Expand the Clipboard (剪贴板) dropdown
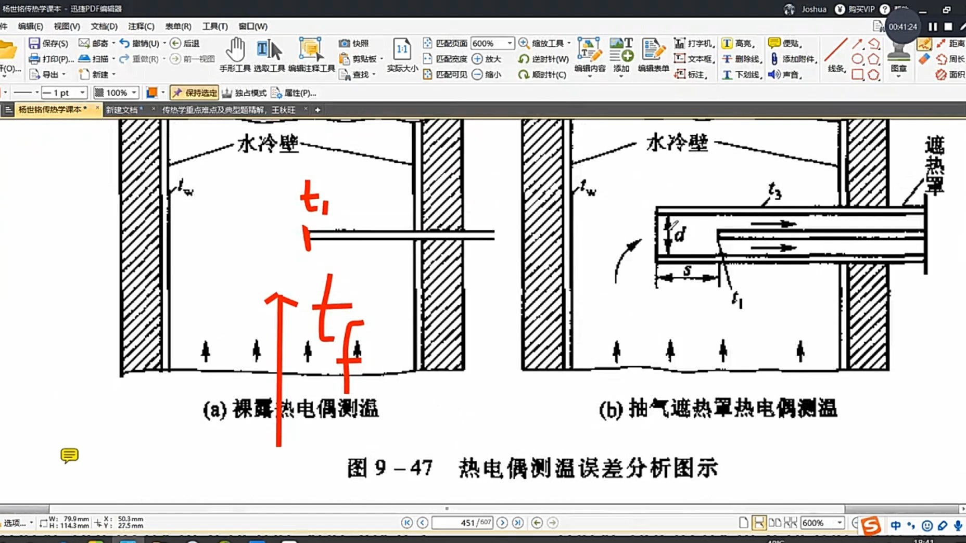966x543 pixels. 382,59
